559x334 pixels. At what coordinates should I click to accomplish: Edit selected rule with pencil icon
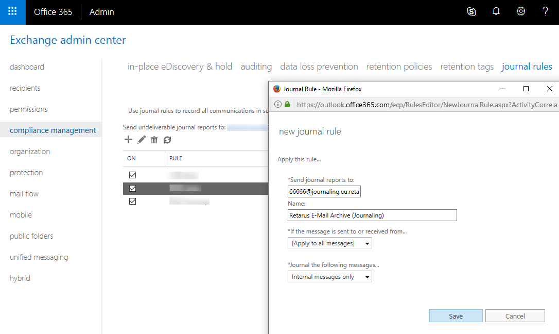pos(142,140)
